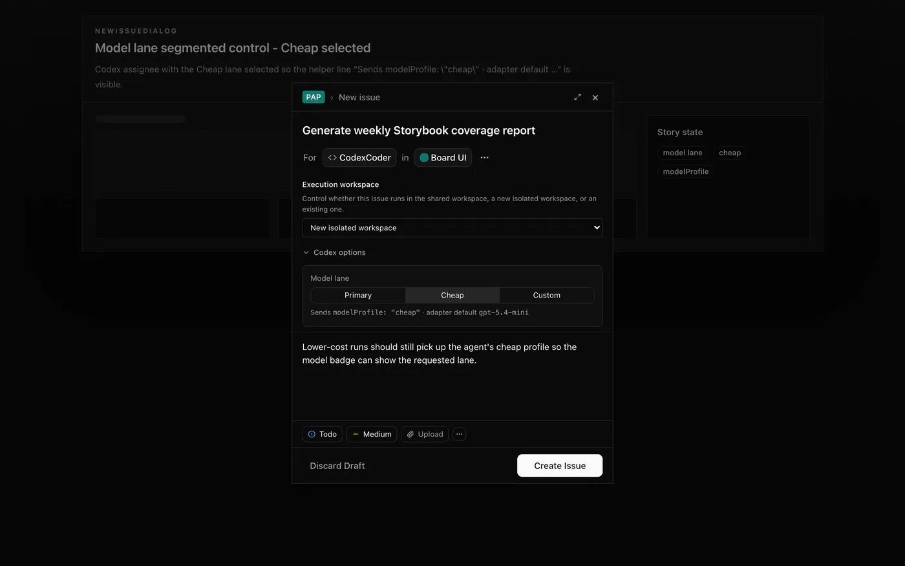Click the "modelProfile" story state tag
This screenshot has height=566, width=905.
click(x=686, y=171)
